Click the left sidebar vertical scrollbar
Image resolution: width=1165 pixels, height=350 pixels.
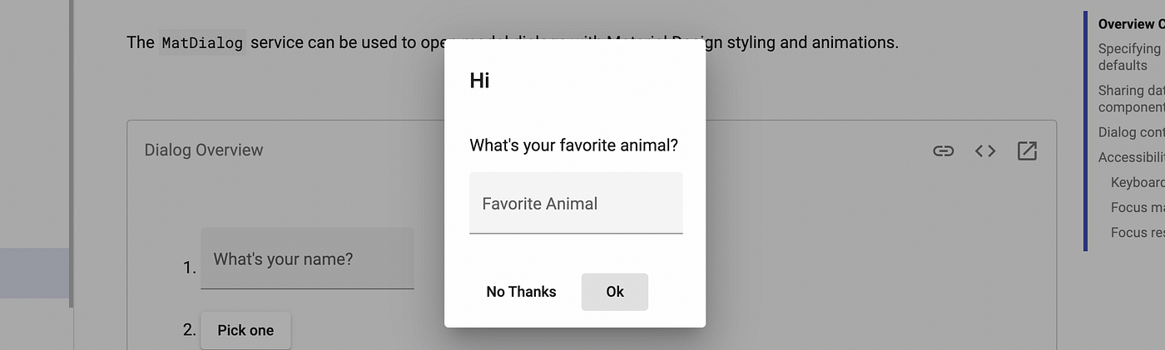(72, 154)
